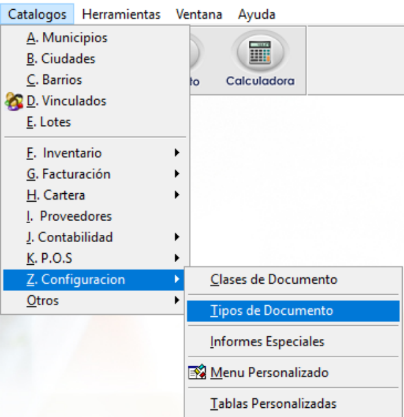Select Clases de Documento
The image size is (404, 417).
(293, 280)
